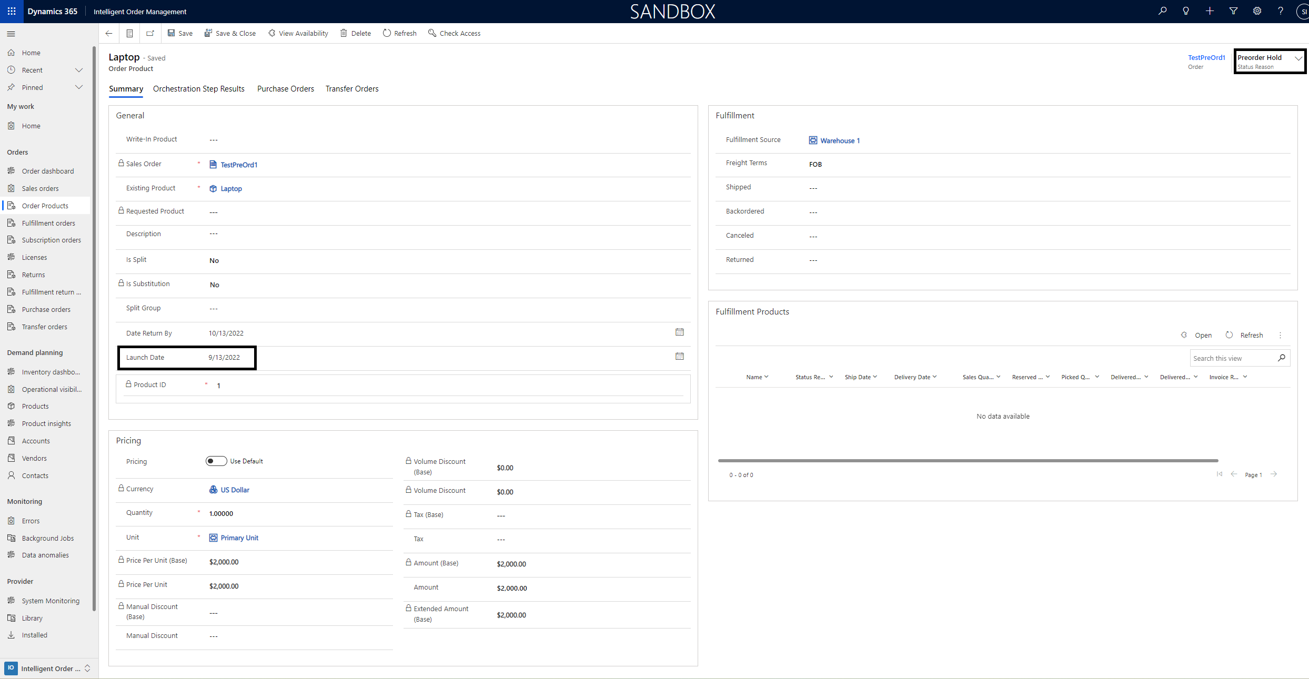Click Save in command bar

pyautogui.click(x=180, y=33)
